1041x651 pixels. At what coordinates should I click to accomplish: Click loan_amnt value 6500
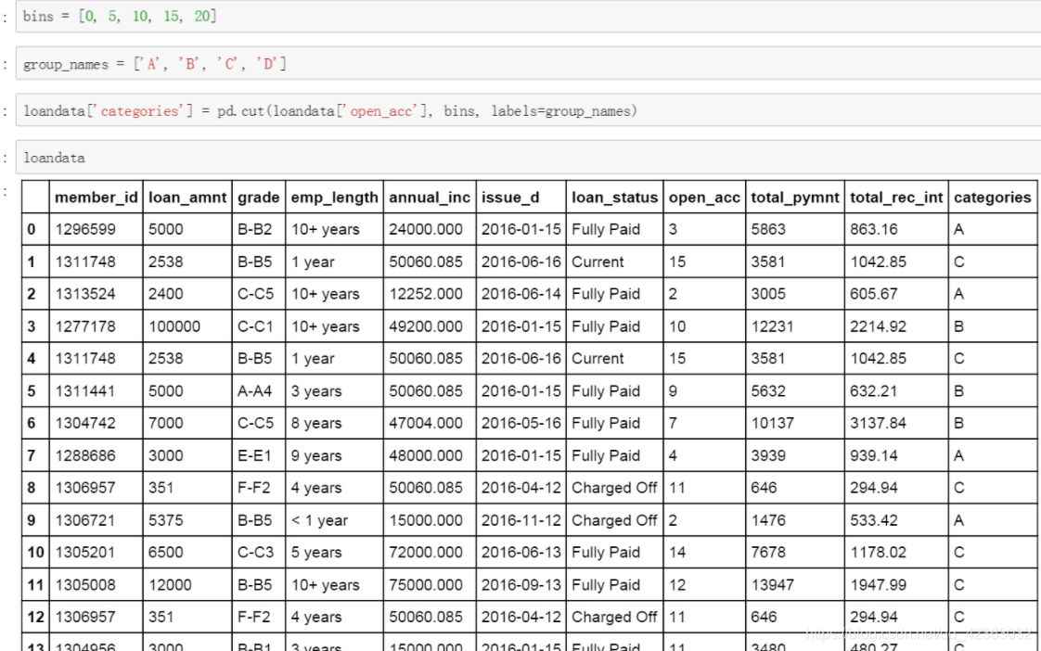click(165, 552)
